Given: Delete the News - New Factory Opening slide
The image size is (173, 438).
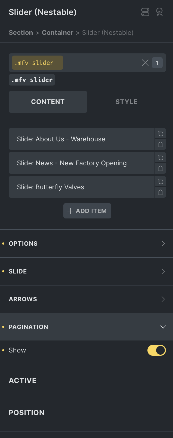Looking at the screenshot, I should pyautogui.click(x=160, y=169).
